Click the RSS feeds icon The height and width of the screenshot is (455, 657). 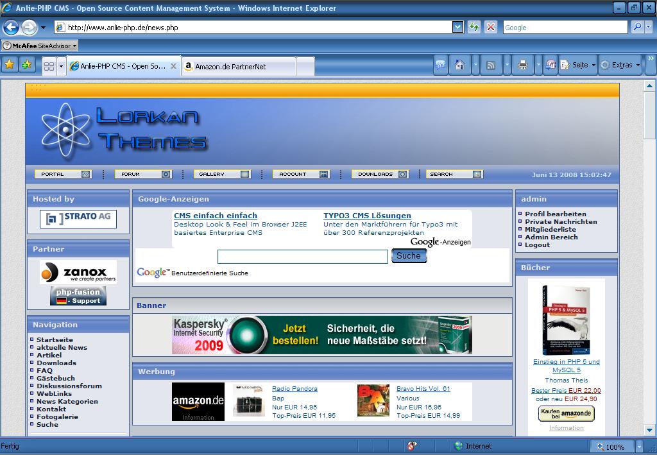coord(491,65)
